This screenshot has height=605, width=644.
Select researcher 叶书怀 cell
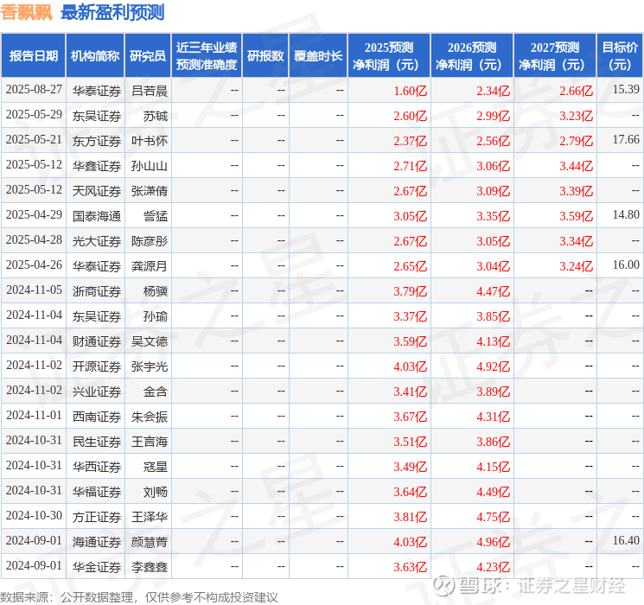150,141
